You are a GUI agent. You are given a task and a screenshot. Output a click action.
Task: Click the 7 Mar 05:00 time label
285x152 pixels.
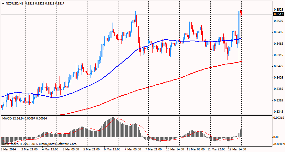point(133,149)
